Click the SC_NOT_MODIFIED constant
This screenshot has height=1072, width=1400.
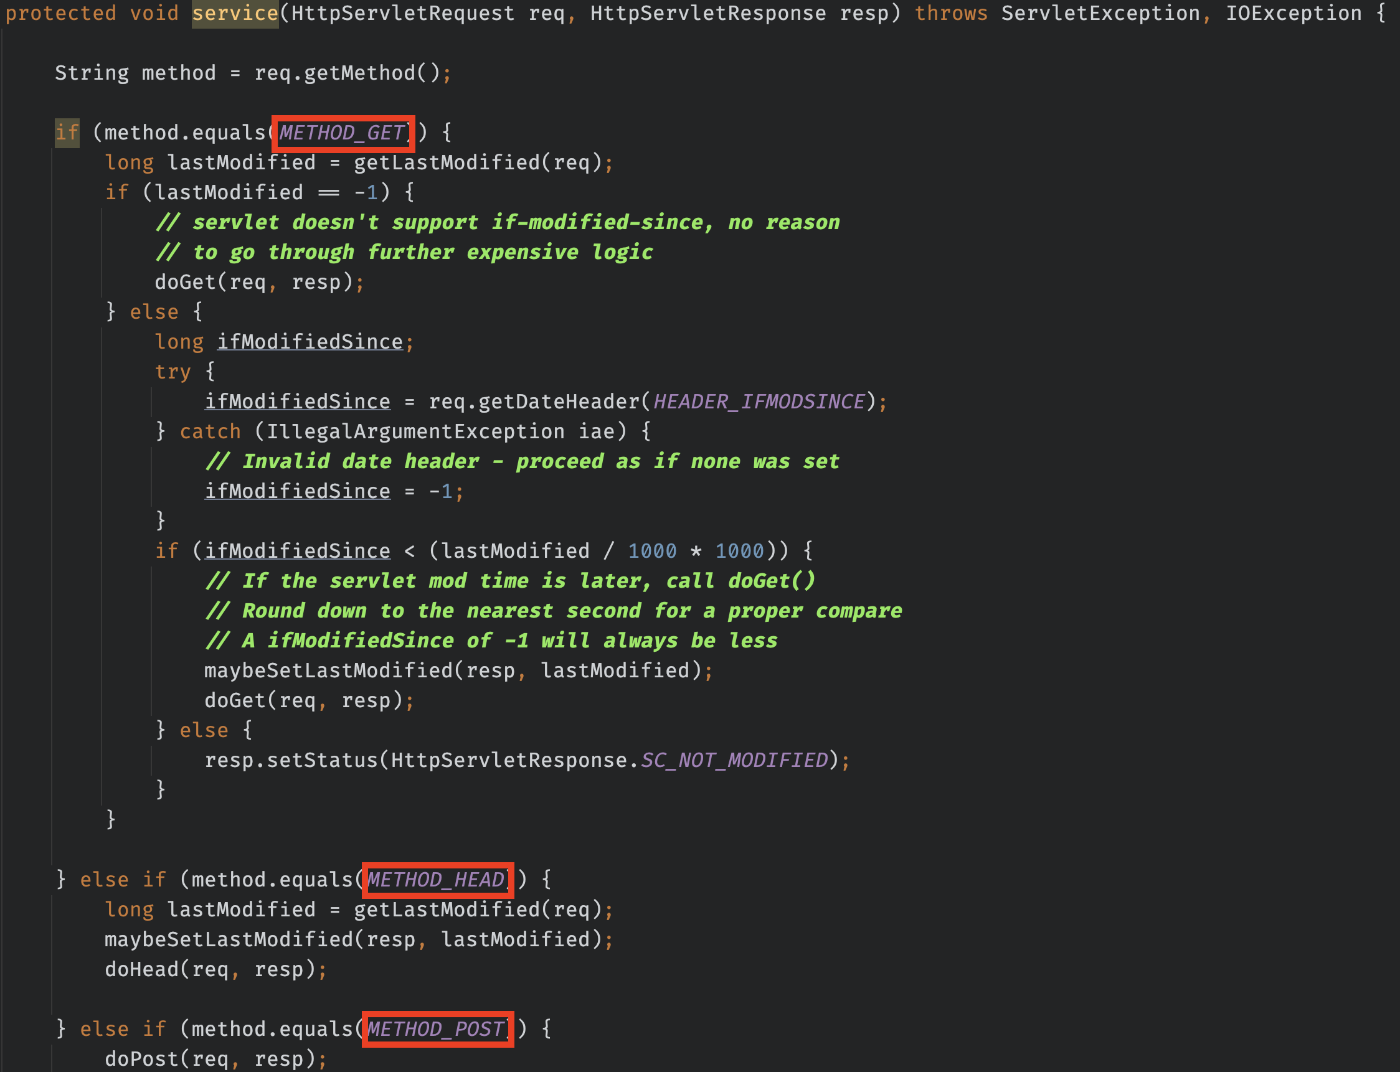[734, 761]
